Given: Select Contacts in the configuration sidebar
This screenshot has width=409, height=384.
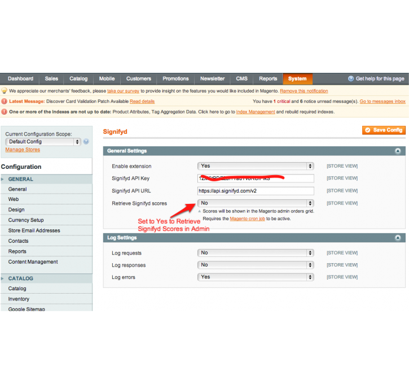Looking at the screenshot, I should pos(46,241).
